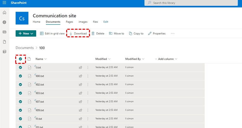Focus the Search this library box

(191, 3)
